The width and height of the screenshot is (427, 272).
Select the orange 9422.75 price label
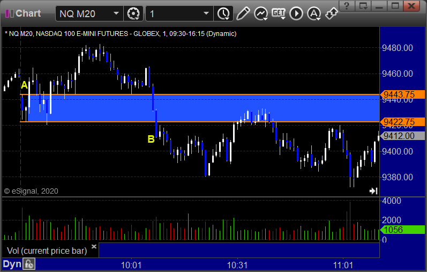(402, 122)
